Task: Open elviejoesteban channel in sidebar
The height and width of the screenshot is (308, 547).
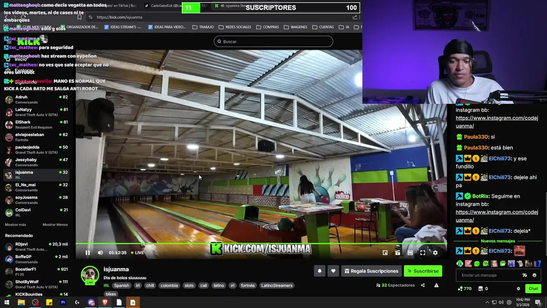Action: pyautogui.click(x=36, y=137)
